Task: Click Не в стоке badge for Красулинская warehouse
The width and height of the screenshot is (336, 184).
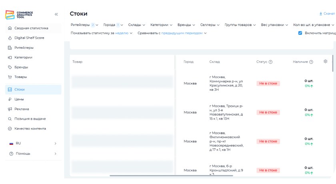Action: 268,83
